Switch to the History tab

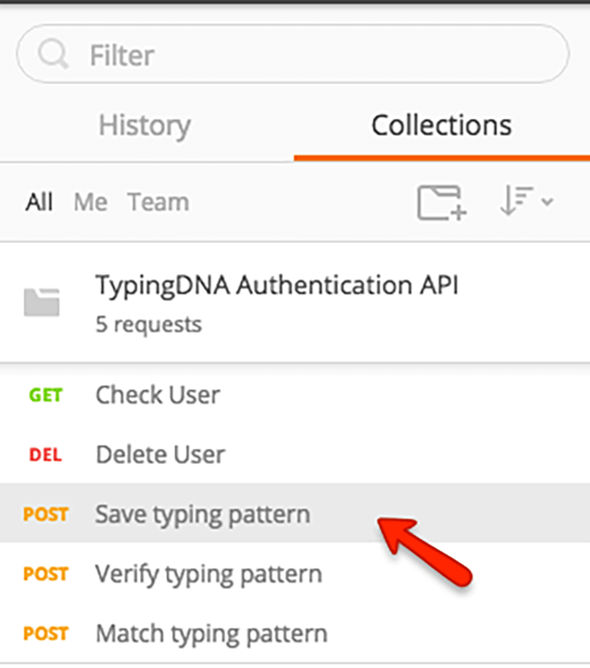(x=145, y=127)
